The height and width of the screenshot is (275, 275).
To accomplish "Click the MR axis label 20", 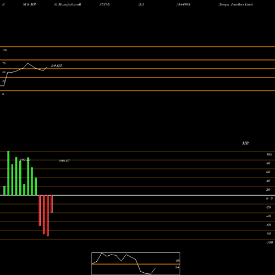I will pos(268,190).
